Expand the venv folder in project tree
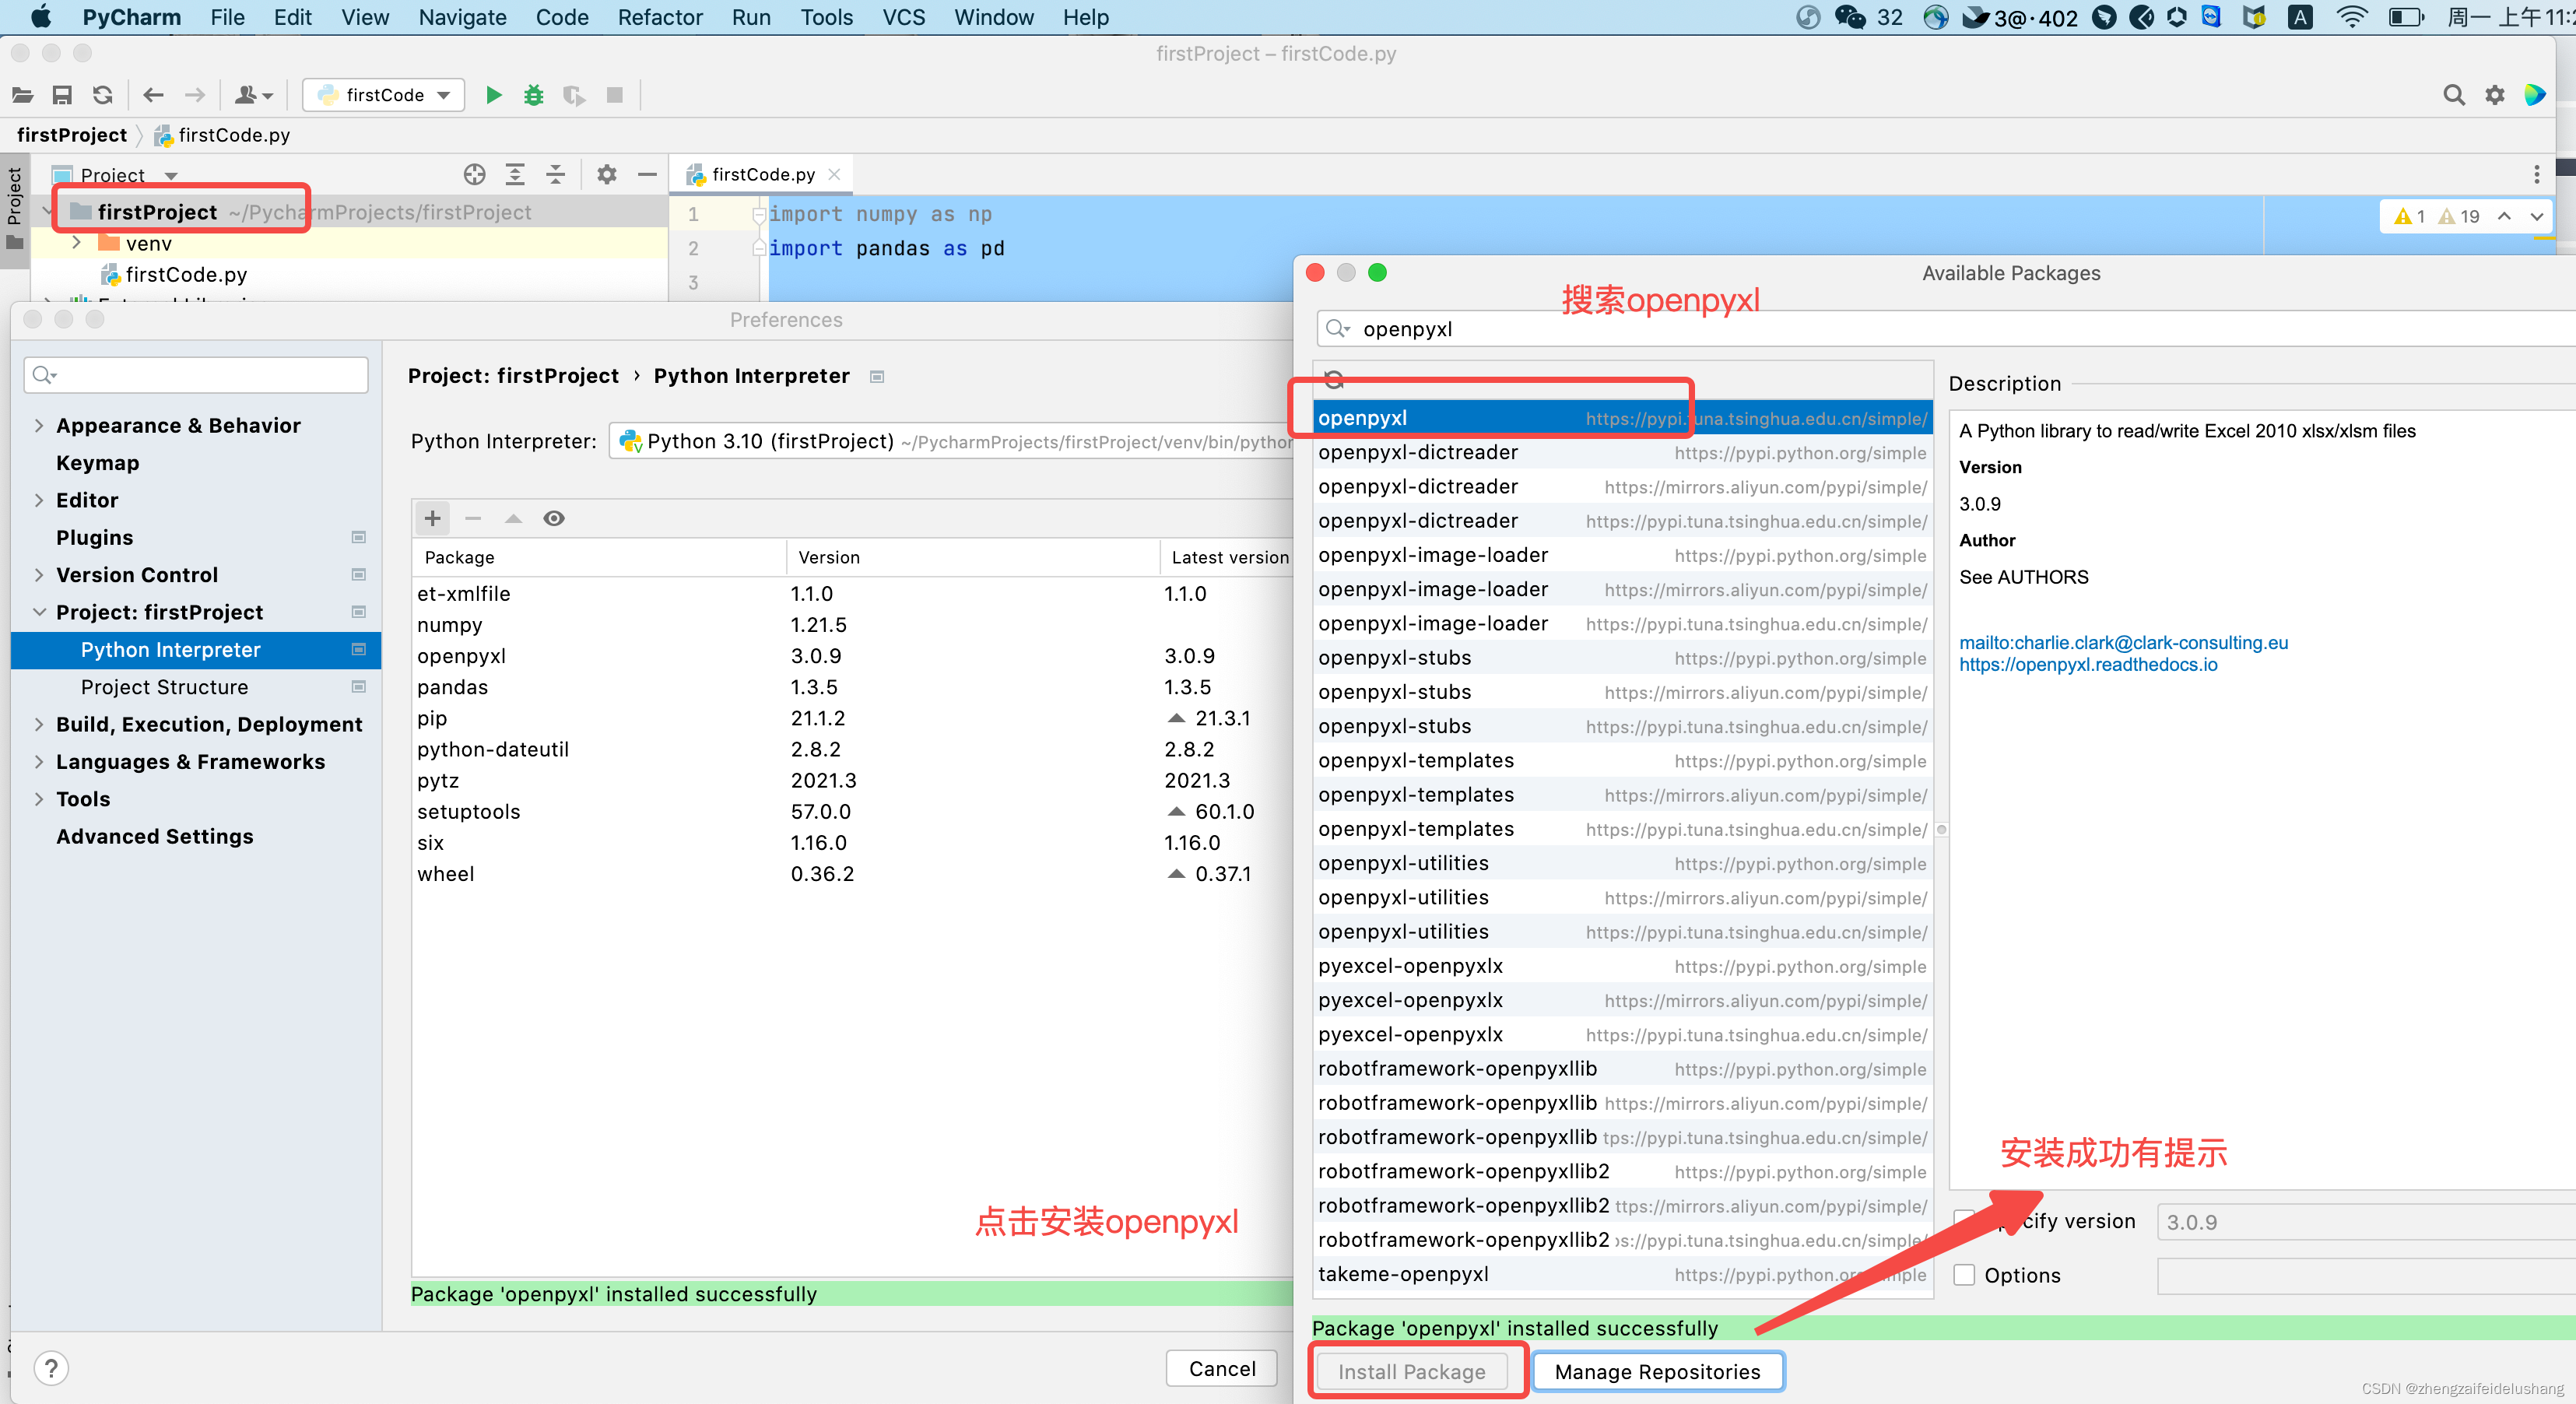 pos(78,243)
